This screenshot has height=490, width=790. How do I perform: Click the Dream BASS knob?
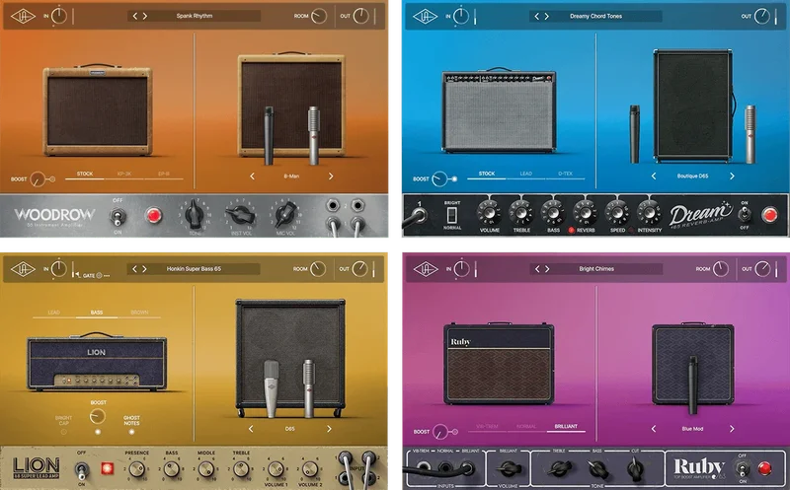pos(553,213)
